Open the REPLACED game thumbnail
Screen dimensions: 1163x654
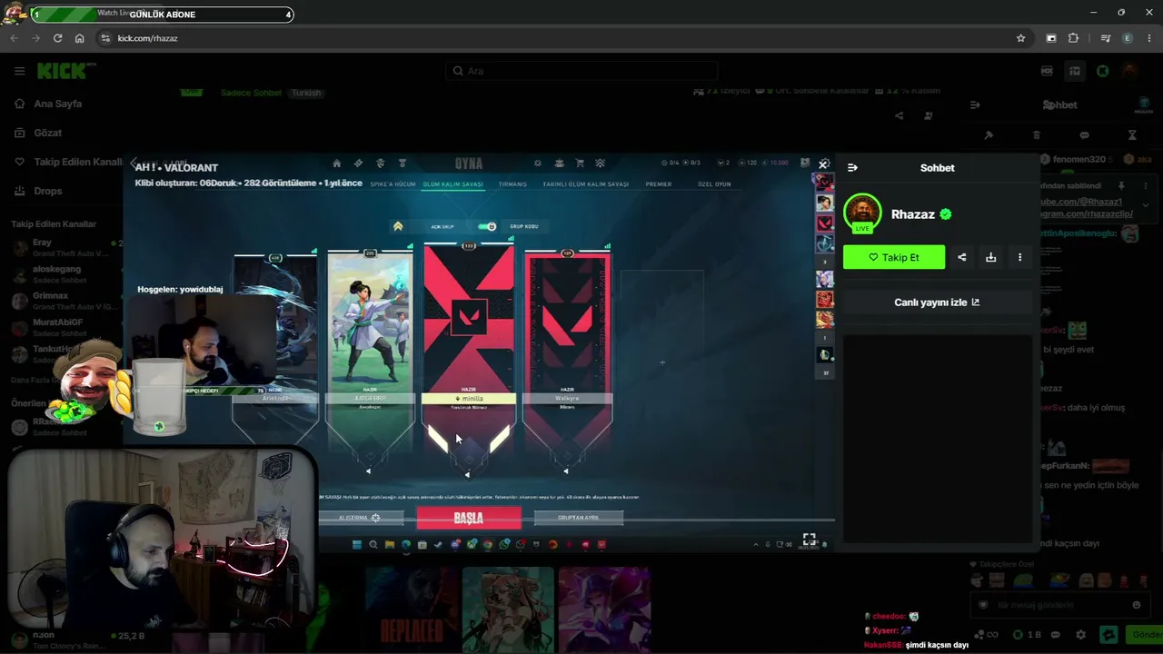click(x=411, y=609)
